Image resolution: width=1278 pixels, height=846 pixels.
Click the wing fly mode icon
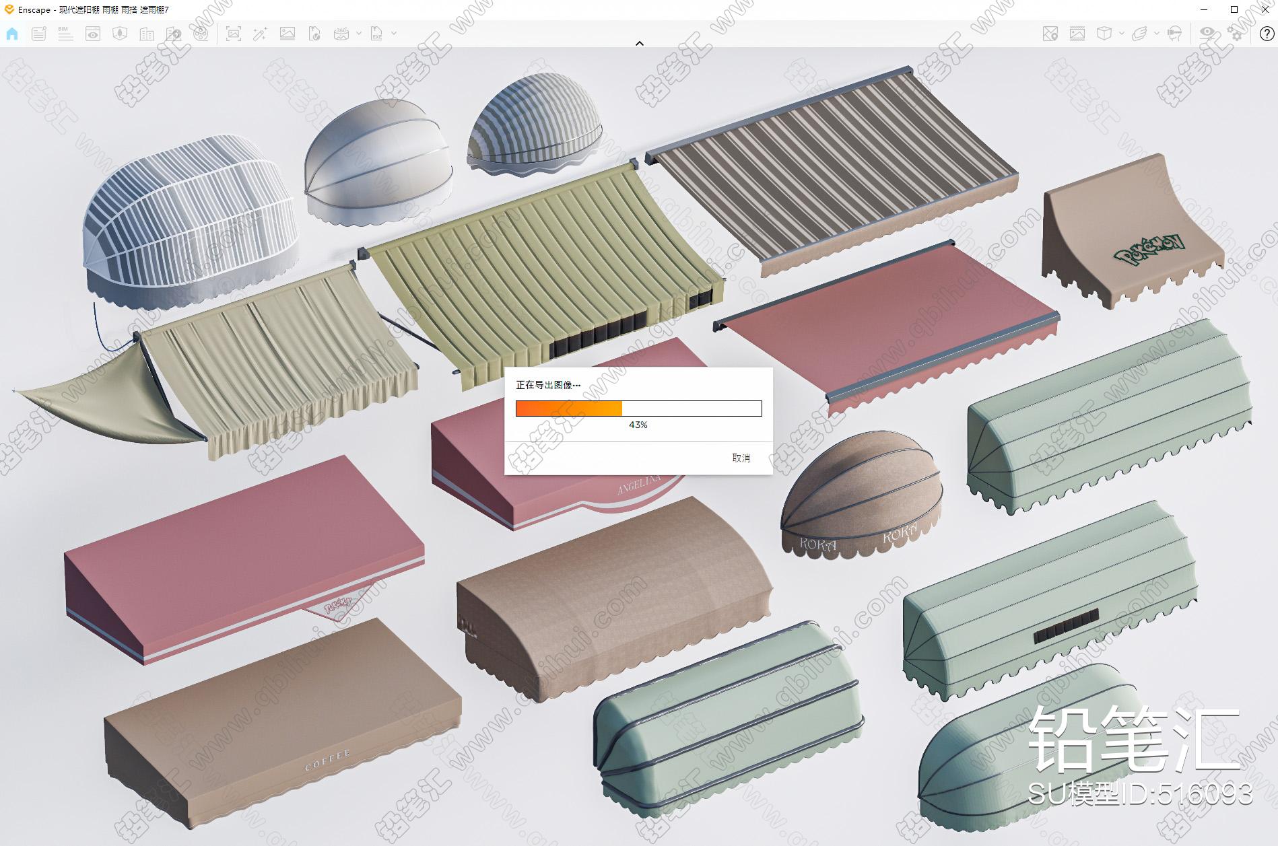1139,34
